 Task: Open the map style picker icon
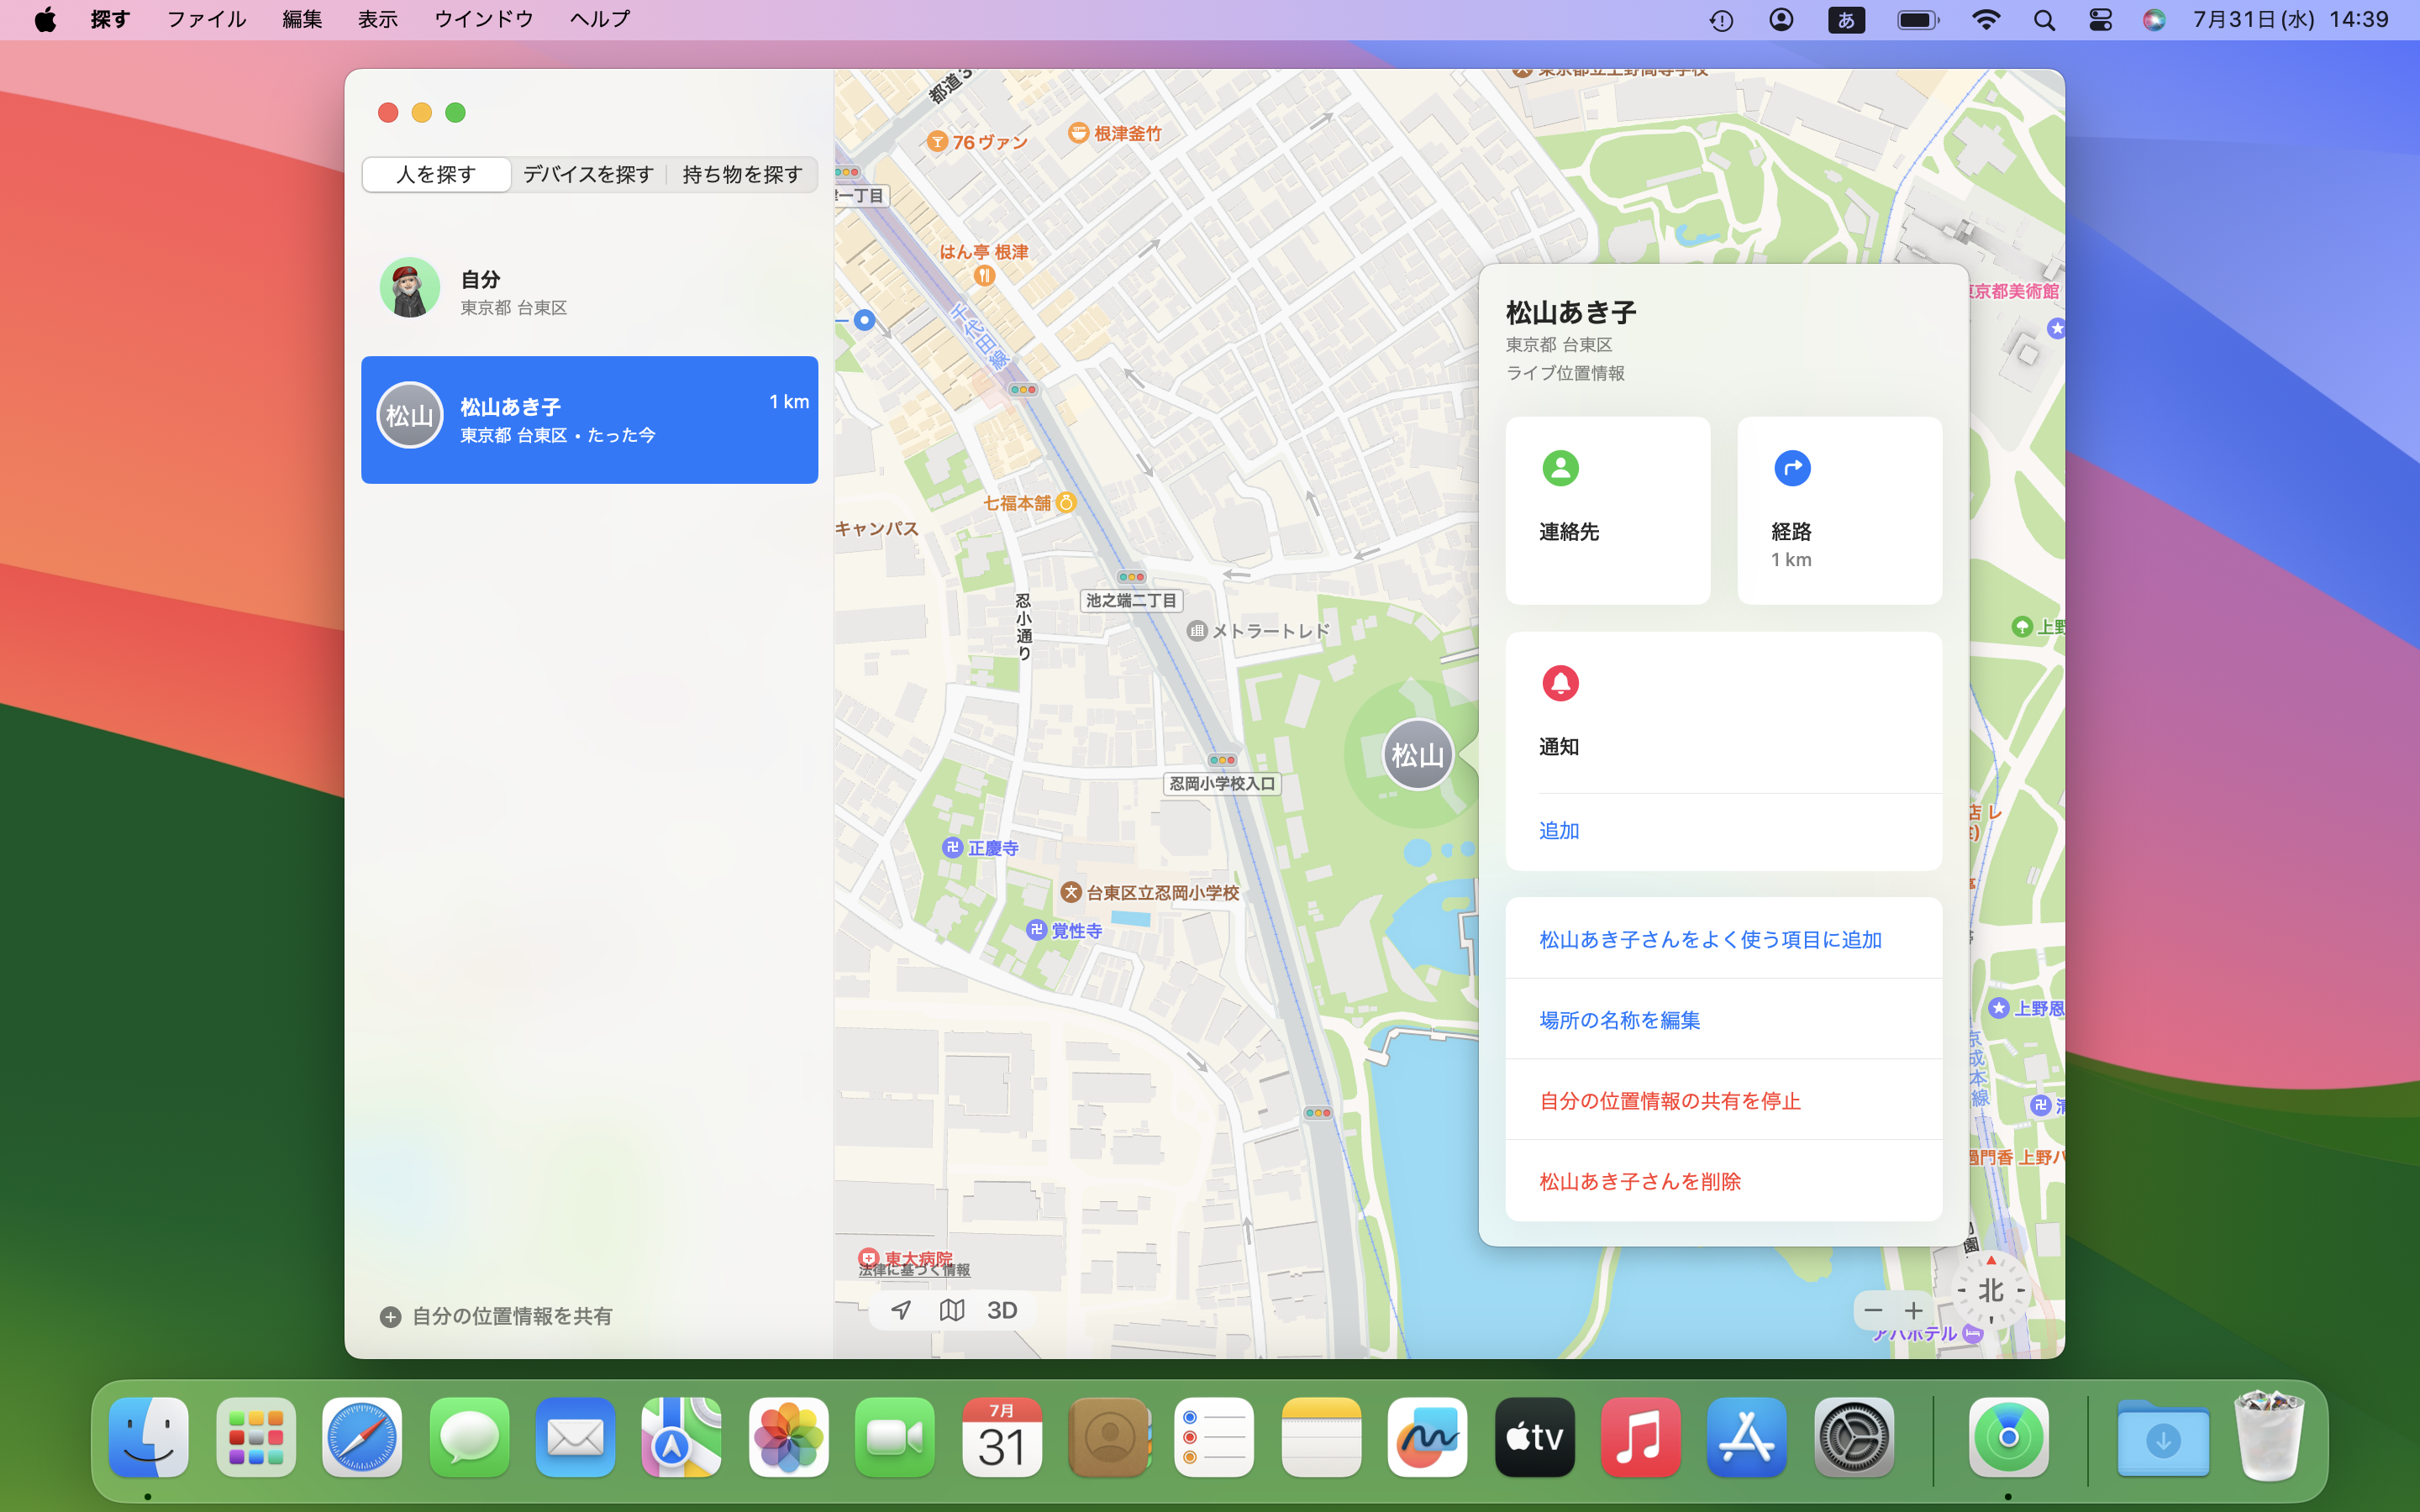[951, 1310]
